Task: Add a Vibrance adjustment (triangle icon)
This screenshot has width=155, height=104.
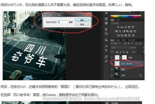Action: pyautogui.click(x=133, y=27)
